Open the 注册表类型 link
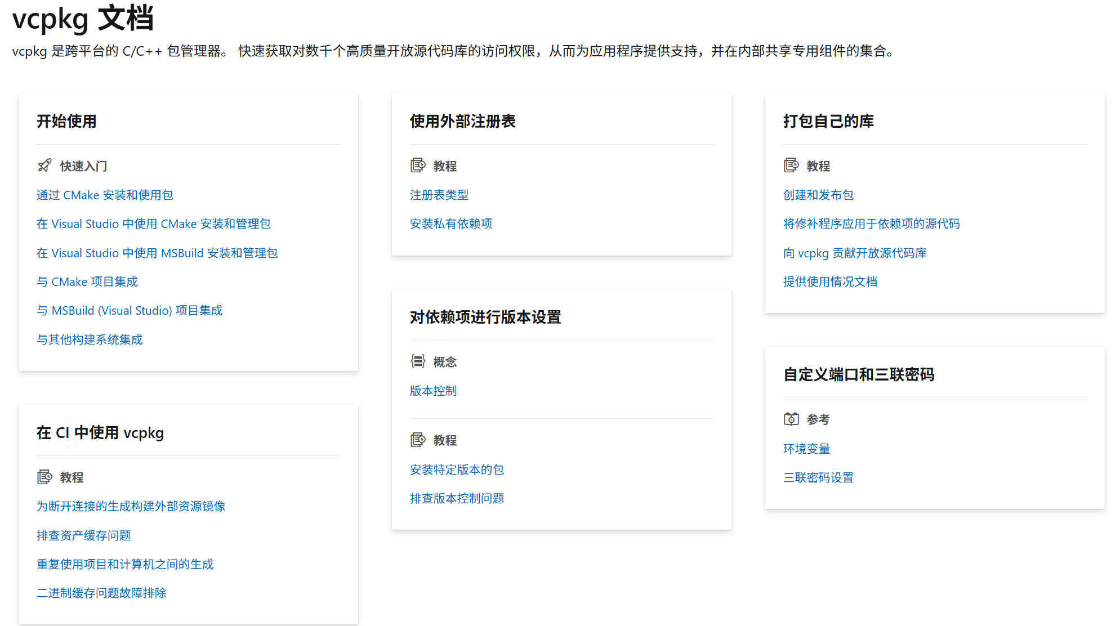This screenshot has width=1120, height=626. (x=439, y=195)
